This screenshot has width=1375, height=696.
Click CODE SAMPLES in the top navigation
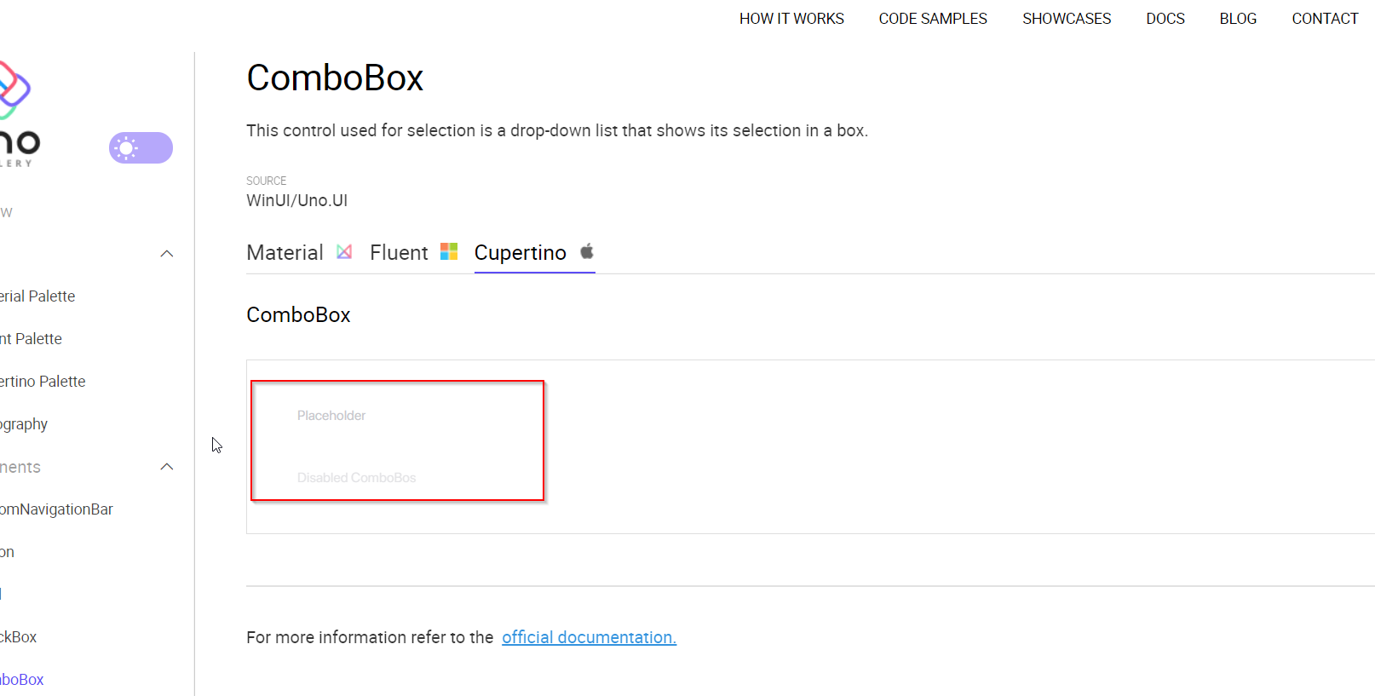coord(932,18)
